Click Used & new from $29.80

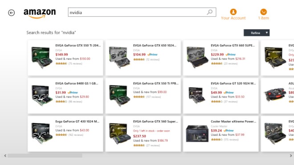[72, 97]
